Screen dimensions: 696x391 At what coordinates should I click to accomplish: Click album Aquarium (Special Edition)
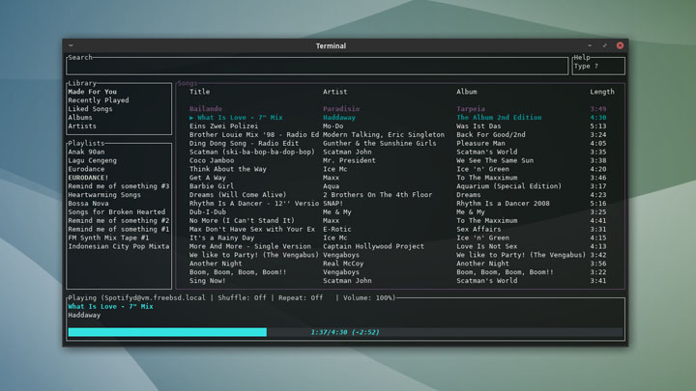[x=508, y=186]
